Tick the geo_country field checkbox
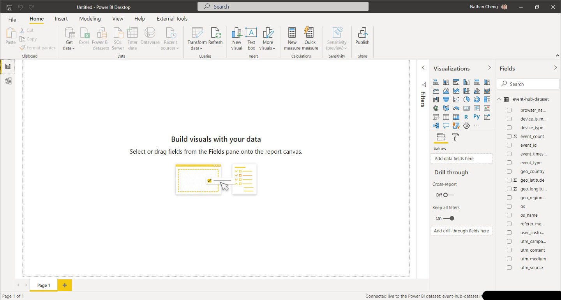561x300 pixels. pos(509,172)
